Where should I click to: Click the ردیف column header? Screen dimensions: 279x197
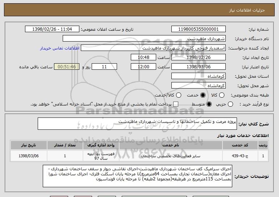tap(263, 145)
